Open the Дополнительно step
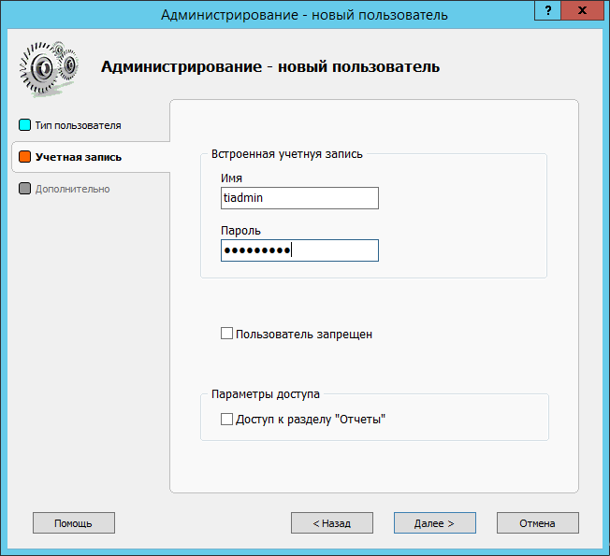Image resolution: width=610 pixels, height=556 pixels. coord(73,189)
